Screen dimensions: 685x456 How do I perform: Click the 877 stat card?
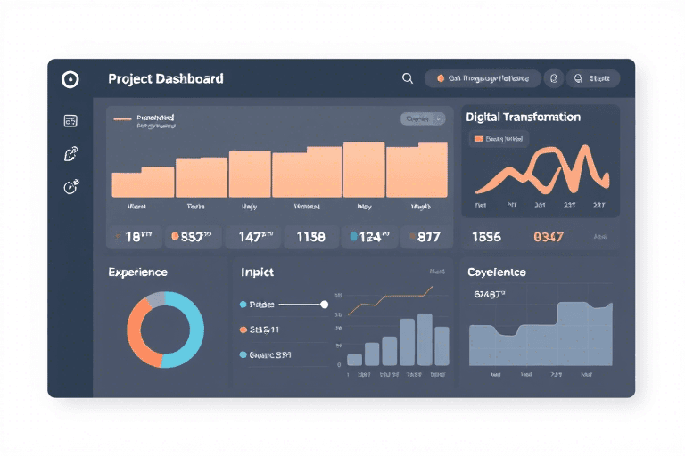426,237
